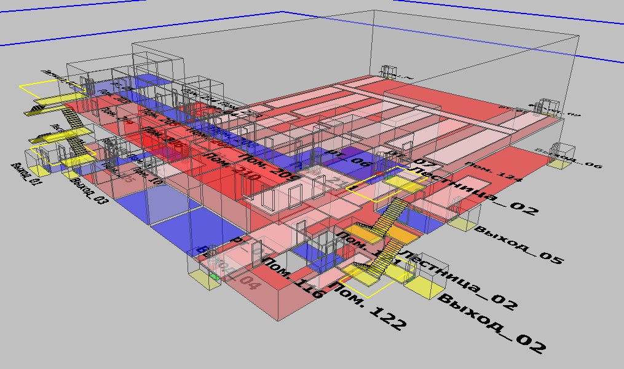
Task: Click the Пом. 210 room label
Action: click(232, 165)
